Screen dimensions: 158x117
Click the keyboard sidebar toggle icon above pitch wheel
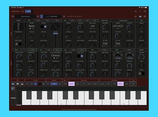coord(13,88)
